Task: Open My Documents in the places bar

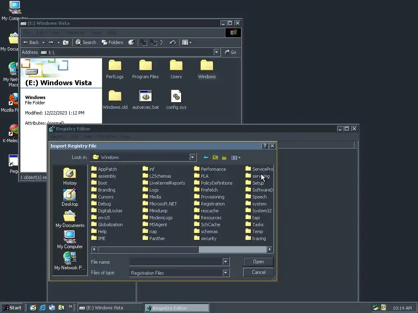Action: point(70,219)
